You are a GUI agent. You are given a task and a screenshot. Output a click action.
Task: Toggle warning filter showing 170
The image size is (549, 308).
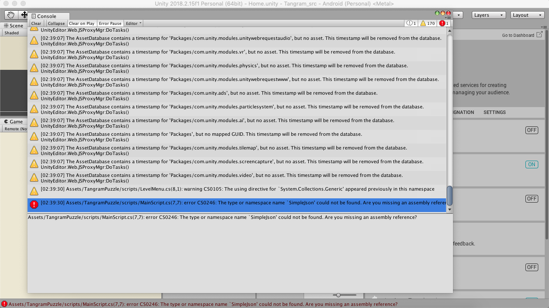tap(428, 23)
